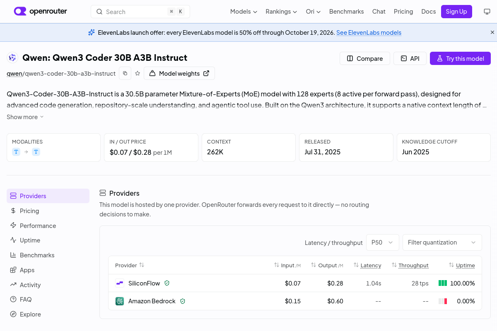This screenshot has height=331, width=497.
Task: Open the qwen author link
Action: [x=14, y=74]
